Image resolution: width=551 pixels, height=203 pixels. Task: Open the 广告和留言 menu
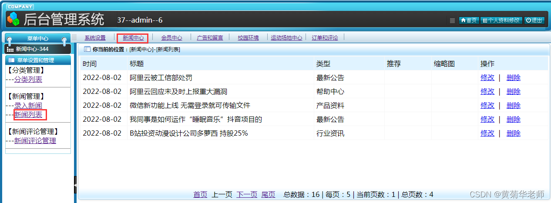click(210, 38)
